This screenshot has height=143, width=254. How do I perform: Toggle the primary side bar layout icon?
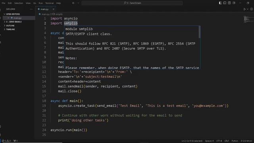click(220, 3)
